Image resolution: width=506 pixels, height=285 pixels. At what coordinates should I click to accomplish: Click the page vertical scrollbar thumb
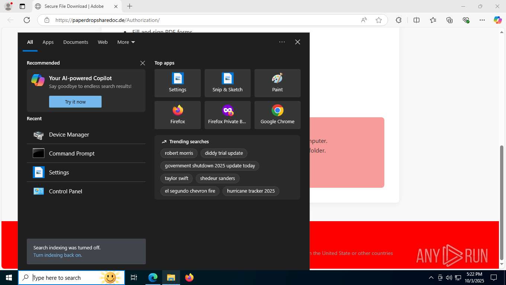tap(502, 202)
